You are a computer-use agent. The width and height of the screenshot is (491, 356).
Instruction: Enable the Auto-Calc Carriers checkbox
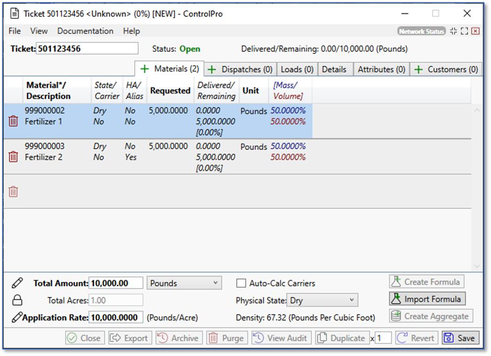(x=241, y=283)
